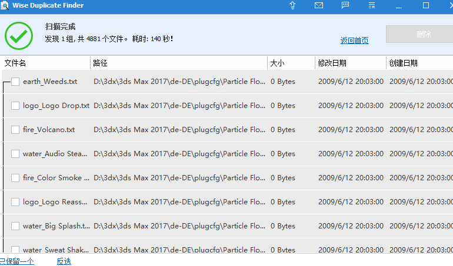Sort by 创建日期 column header
Screen dimensions: 453x266
pyautogui.click(x=403, y=63)
